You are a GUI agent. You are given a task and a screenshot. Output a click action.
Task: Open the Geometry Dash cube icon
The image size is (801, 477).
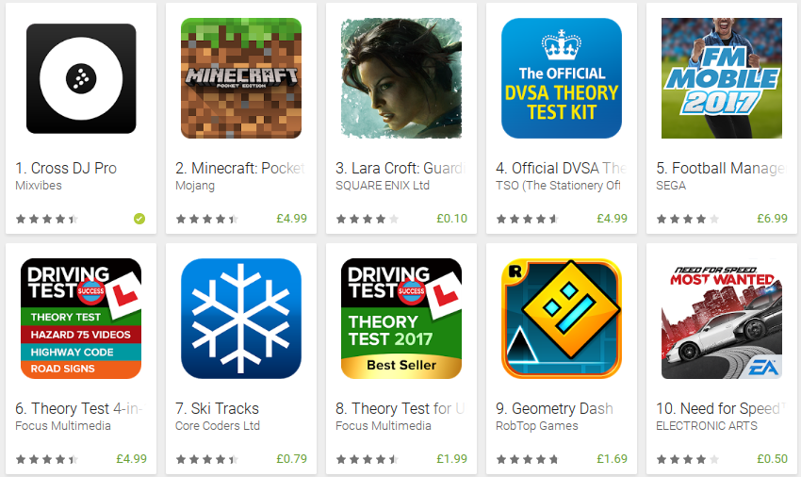(562, 319)
